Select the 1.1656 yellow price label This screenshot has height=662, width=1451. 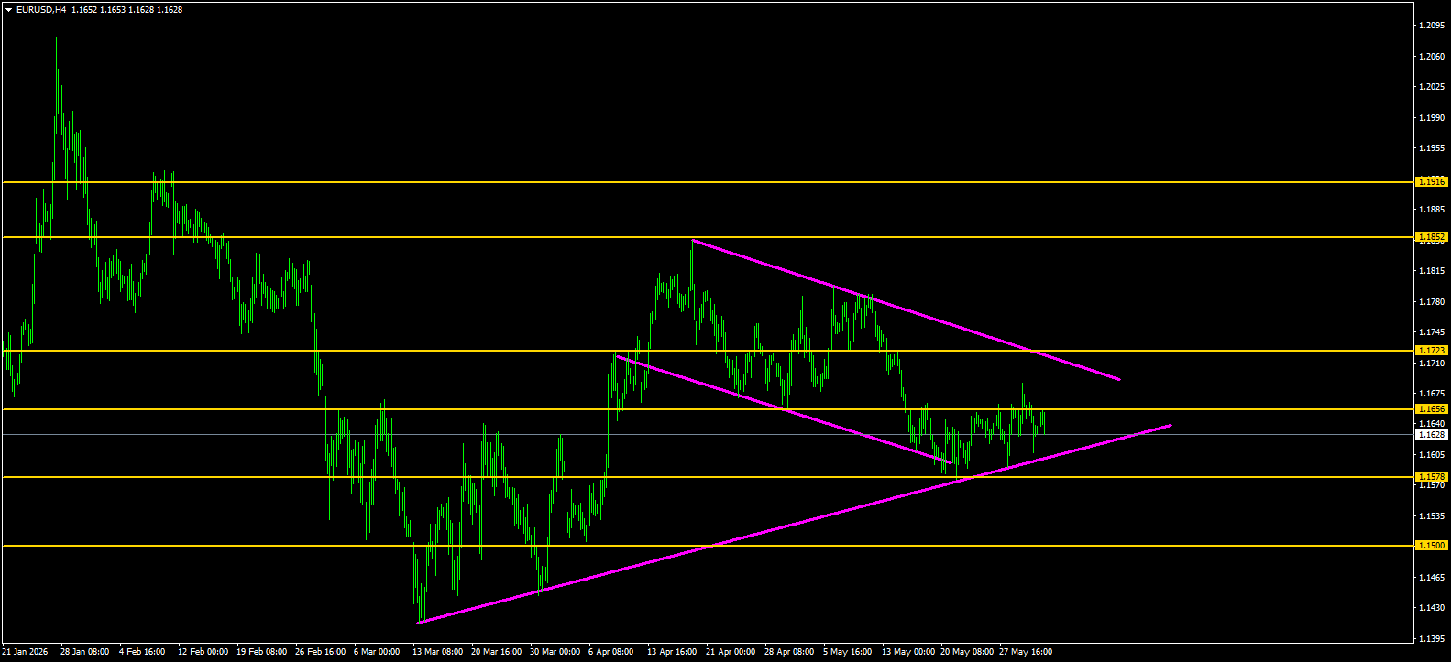pos(1432,409)
